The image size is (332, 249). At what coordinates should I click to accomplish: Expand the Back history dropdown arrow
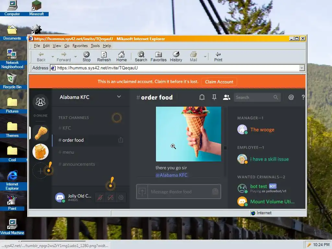(53, 57)
